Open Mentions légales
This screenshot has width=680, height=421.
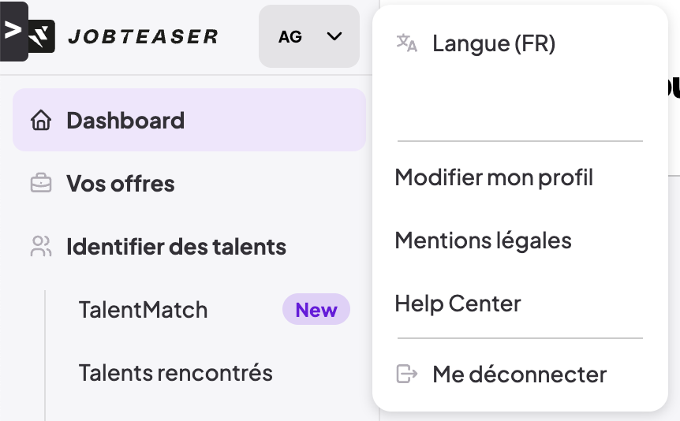pyautogui.click(x=483, y=240)
